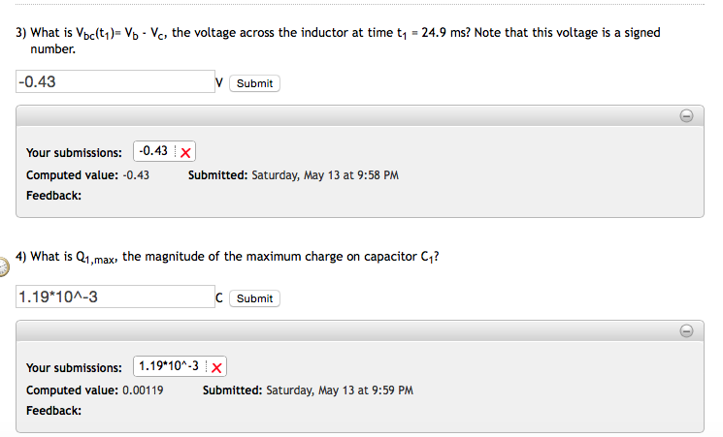The width and height of the screenshot is (723, 437).
Task: Click the Feedback label under question 3
Action: click(53, 195)
